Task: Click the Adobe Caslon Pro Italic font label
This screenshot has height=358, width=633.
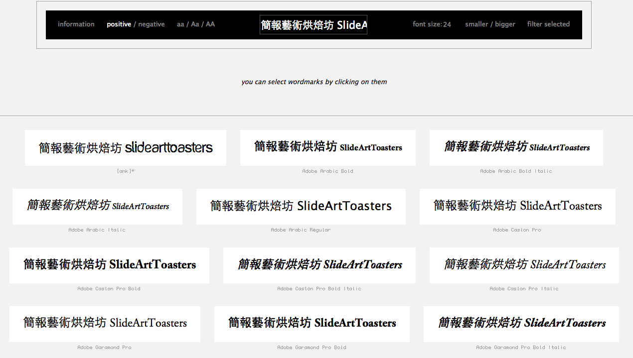Action: pos(524,289)
